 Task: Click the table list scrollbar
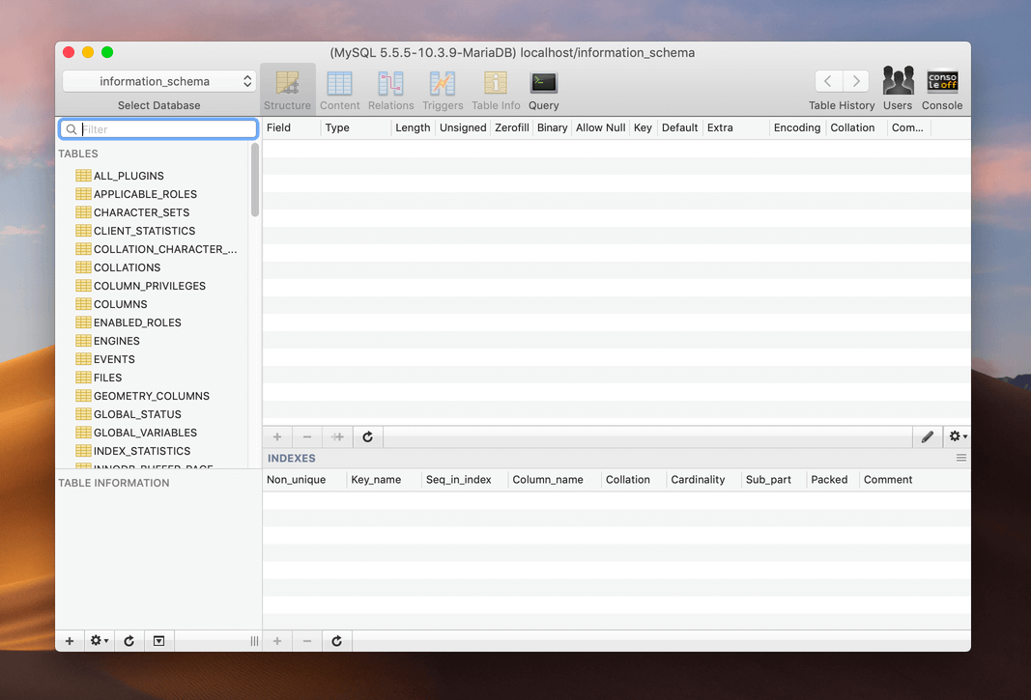(255, 181)
